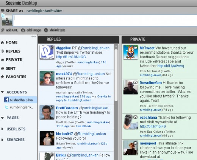Click the speech bubble icon beside SHARE as

(2, 11)
